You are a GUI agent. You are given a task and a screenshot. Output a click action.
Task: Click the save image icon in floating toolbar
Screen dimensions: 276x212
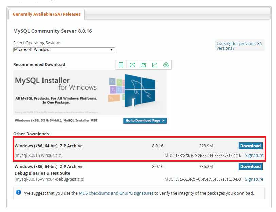143,65
